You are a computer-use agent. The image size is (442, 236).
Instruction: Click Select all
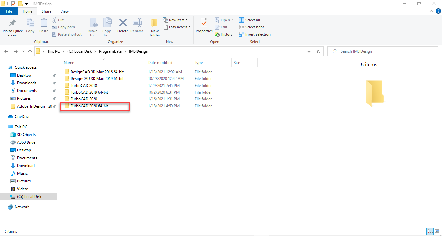click(249, 20)
